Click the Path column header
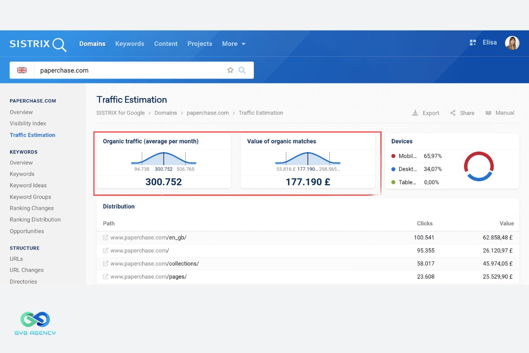Image resolution: width=529 pixels, height=353 pixels. coord(109,224)
